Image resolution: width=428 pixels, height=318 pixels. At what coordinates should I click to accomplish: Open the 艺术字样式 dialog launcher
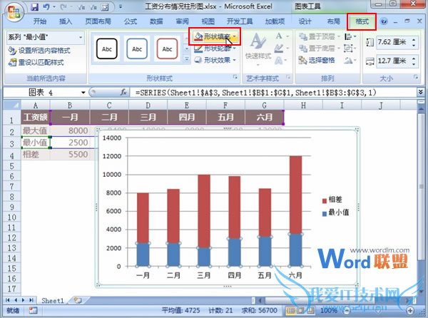288,78
